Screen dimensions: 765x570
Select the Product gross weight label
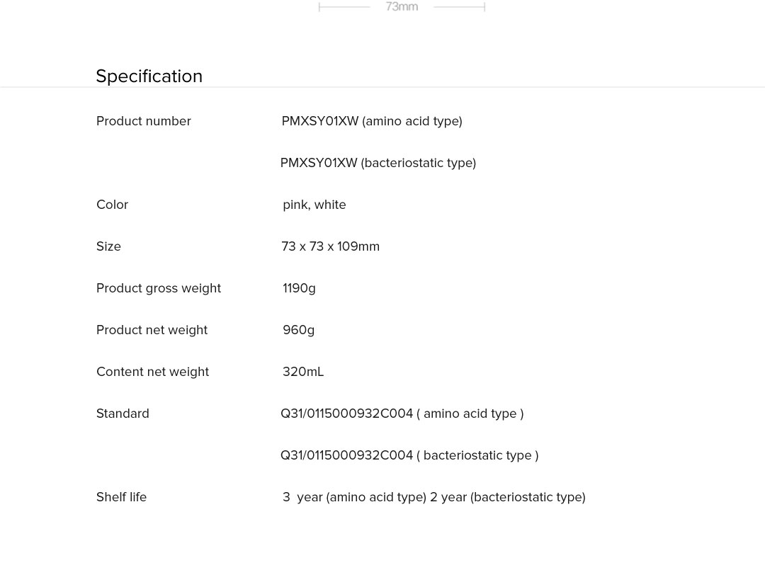159,288
